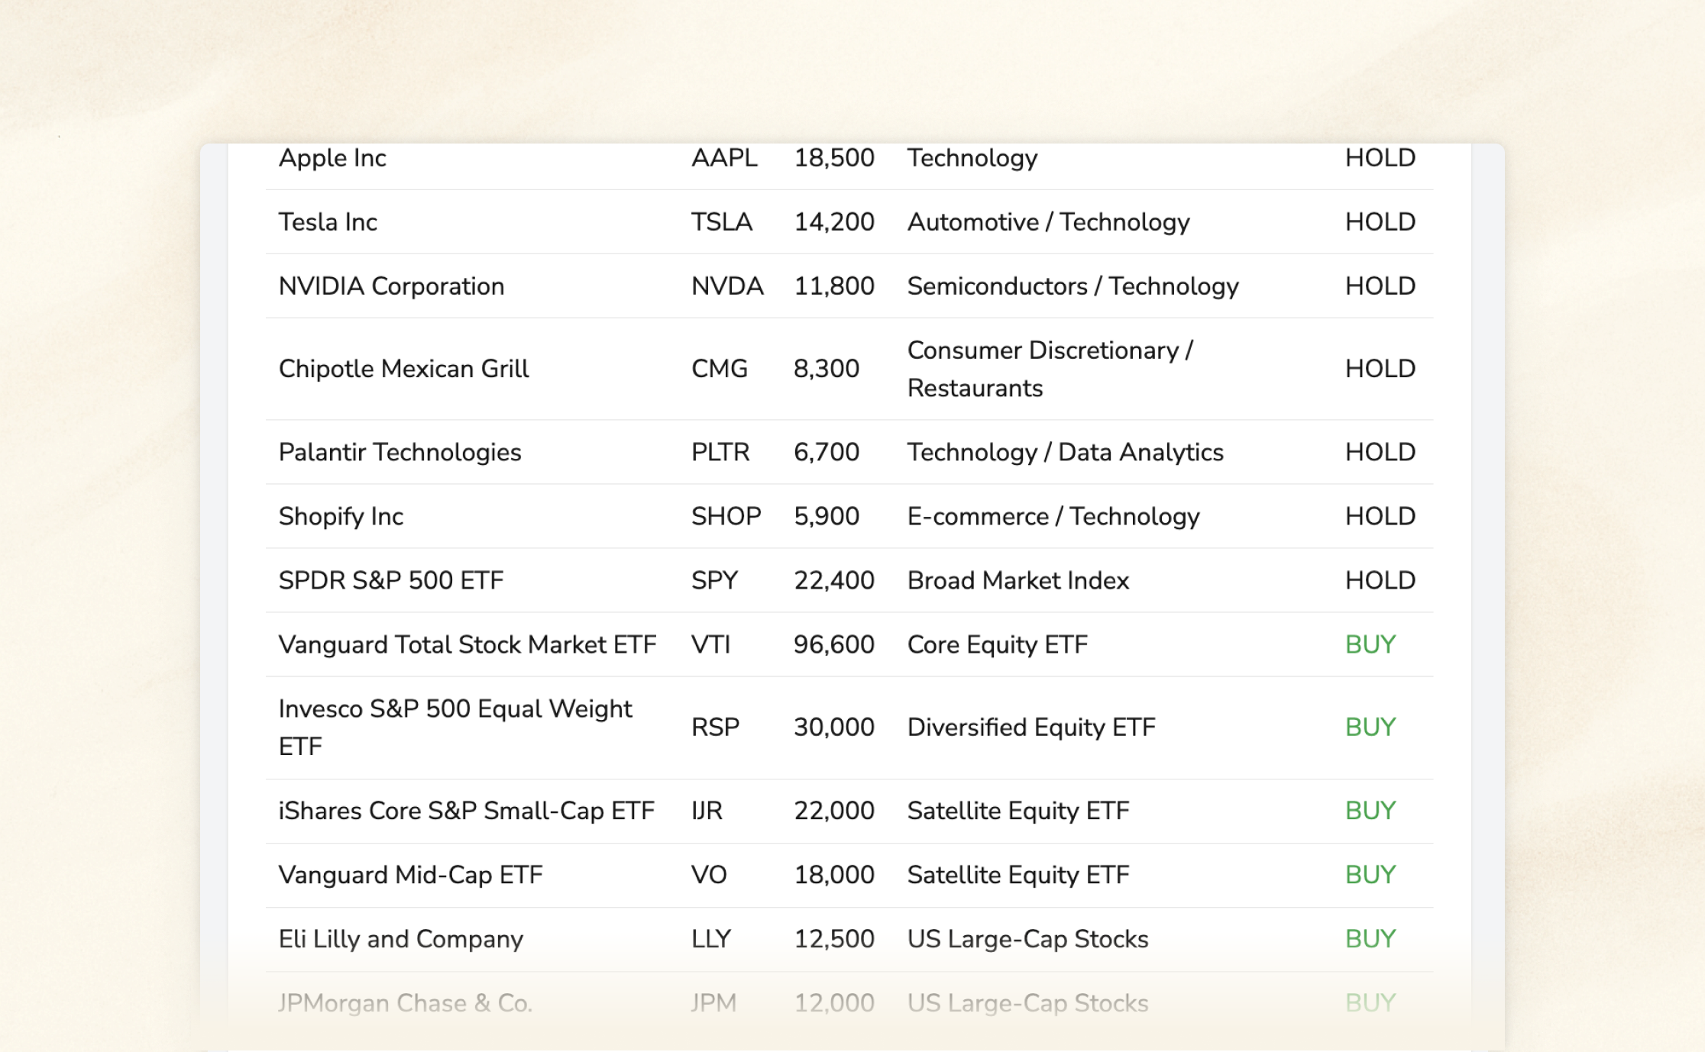Image resolution: width=1705 pixels, height=1052 pixels.
Task: Click HOLD label for Apple row
Action: 1380,158
